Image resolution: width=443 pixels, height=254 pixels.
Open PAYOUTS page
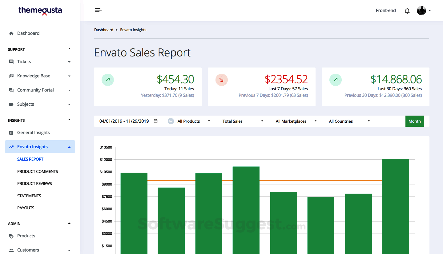click(26, 208)
